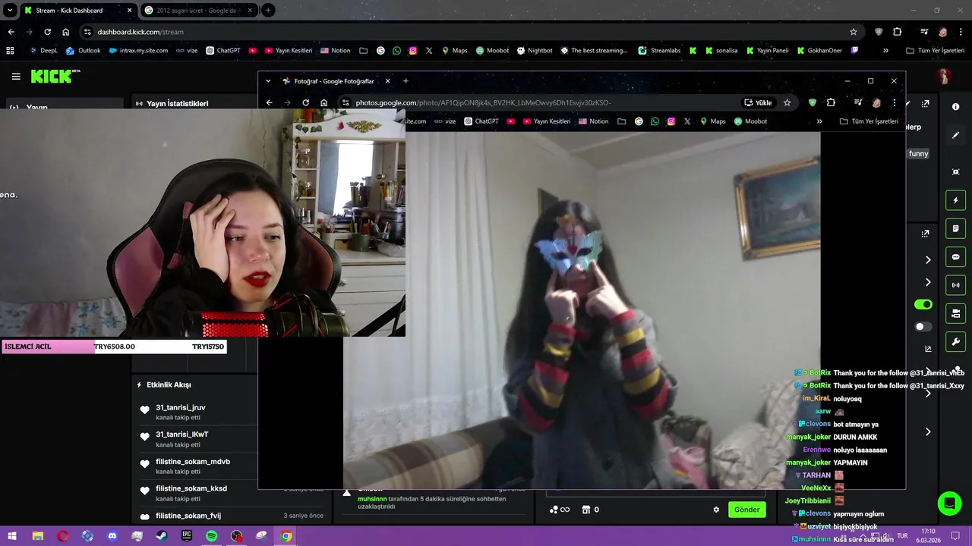
Task: Open Spotify from the taskbar
Action: 212,536
